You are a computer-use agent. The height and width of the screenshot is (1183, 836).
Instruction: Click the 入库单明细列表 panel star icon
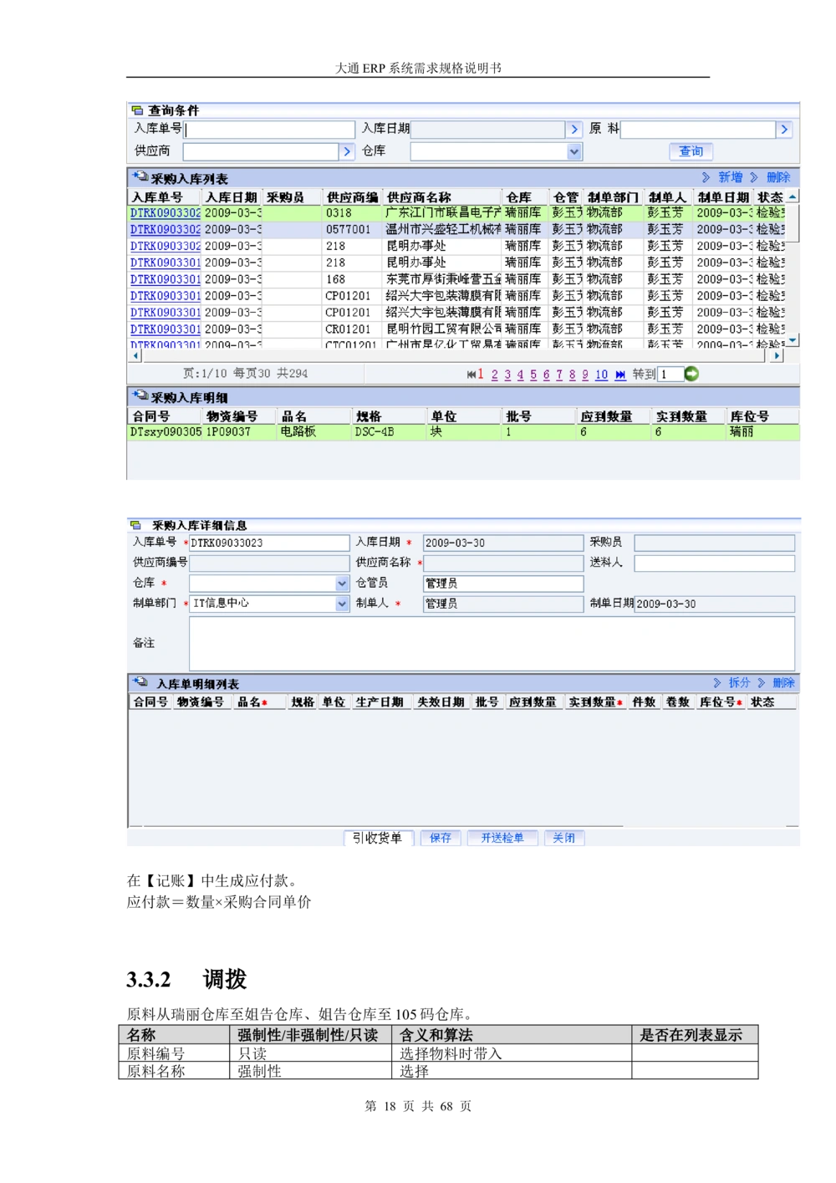click(138, 681)
